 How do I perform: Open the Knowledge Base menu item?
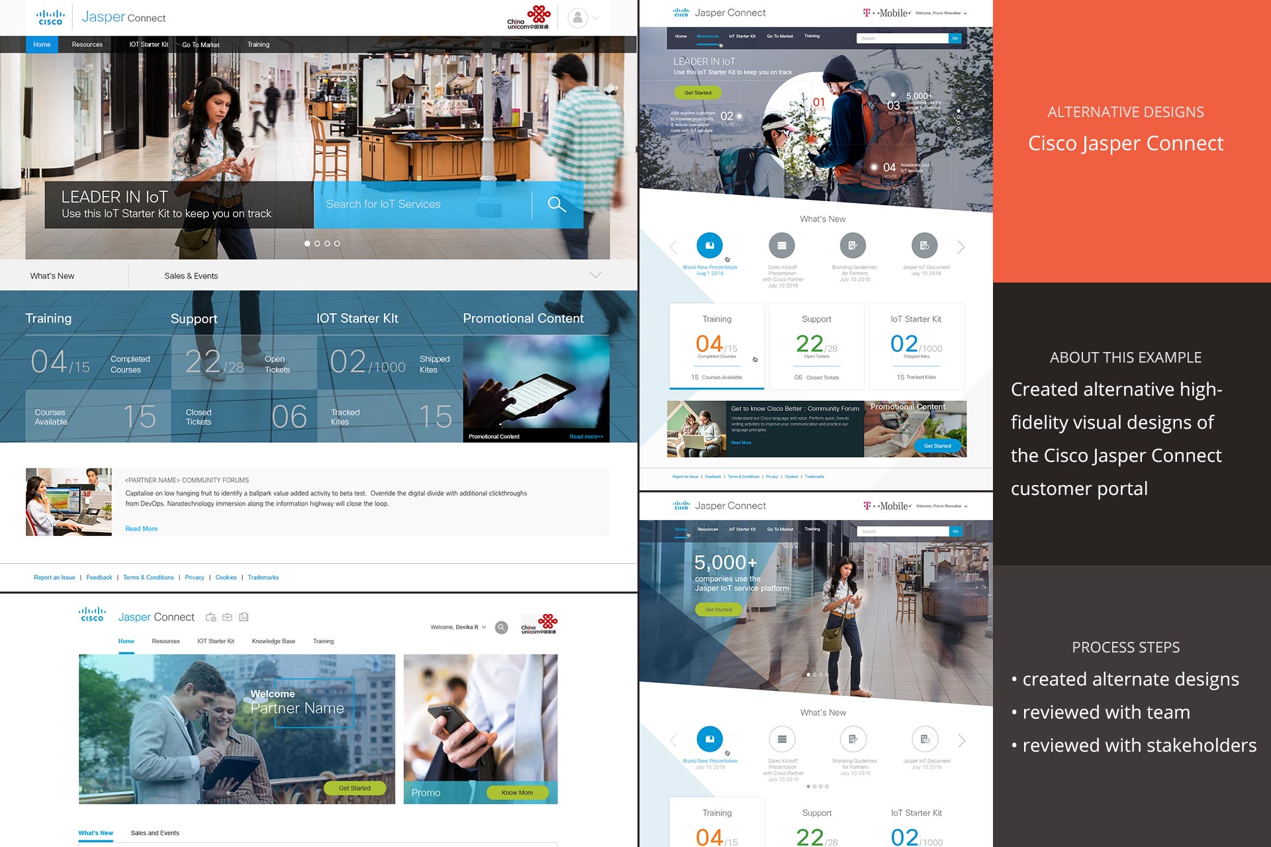point(273,641)
